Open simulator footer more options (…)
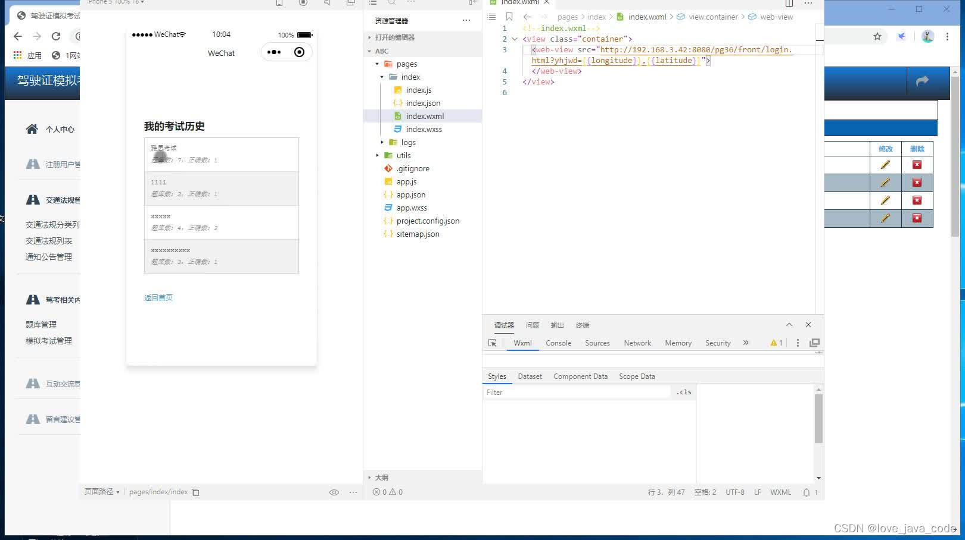The width and height of the screenshot is (965, 540). tap(353, 492)
